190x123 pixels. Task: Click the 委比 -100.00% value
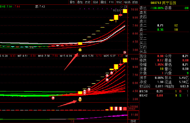157,8
